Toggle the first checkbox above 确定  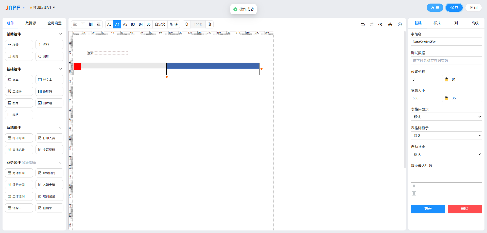tap(414, 186)
